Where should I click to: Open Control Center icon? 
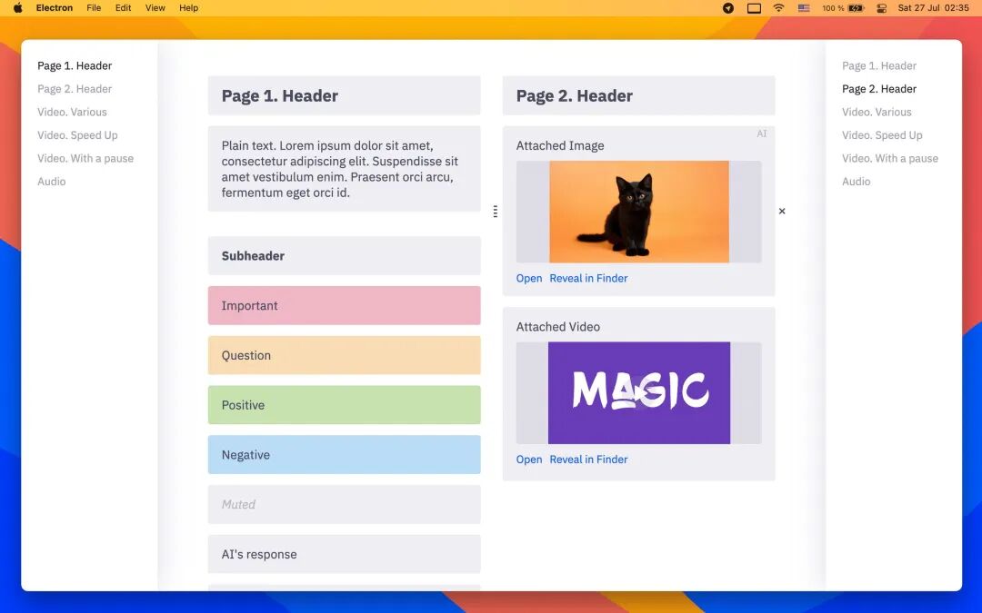(881, 8)
